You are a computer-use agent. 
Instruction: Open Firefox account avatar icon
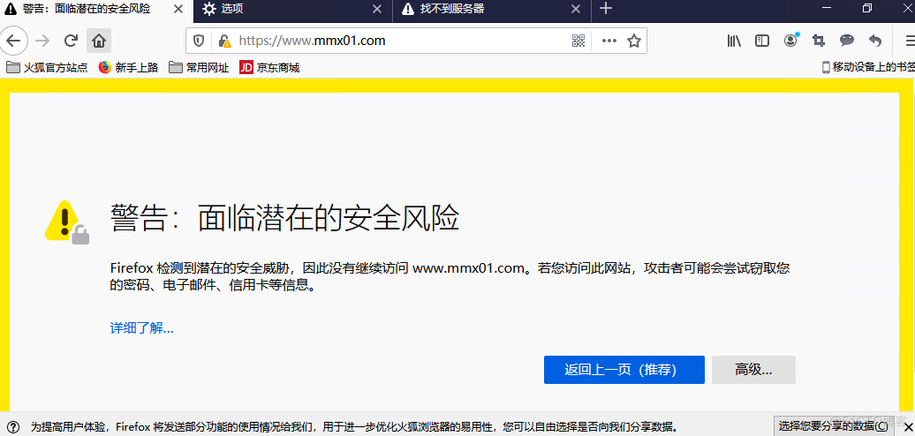790,41
